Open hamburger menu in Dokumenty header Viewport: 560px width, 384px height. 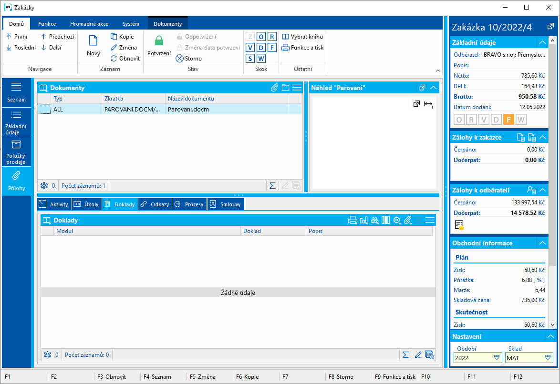[x=297, y=88]
